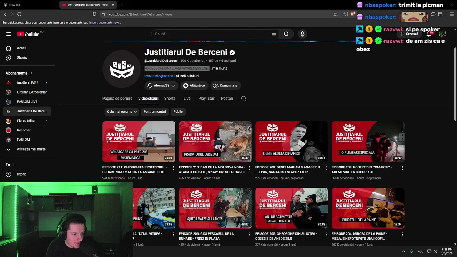Play EPISODE 208 O plimbare speciala thumbnail

(x=368, y=142)
